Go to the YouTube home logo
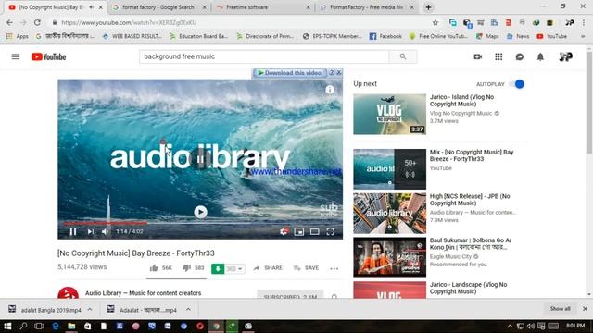593x333 pixels. 48,56
